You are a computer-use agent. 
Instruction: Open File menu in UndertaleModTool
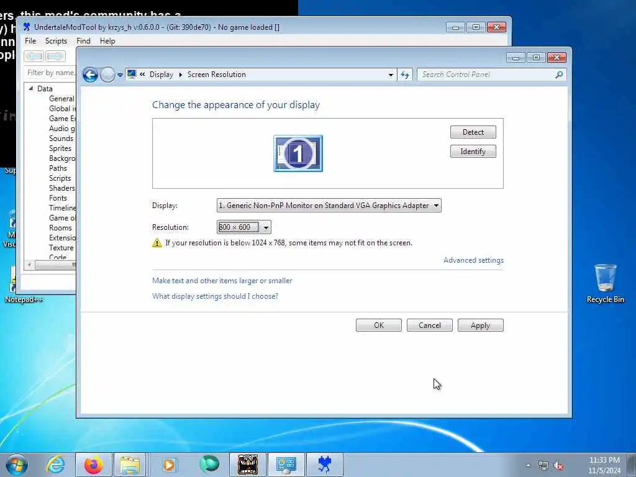click(30, 41)
